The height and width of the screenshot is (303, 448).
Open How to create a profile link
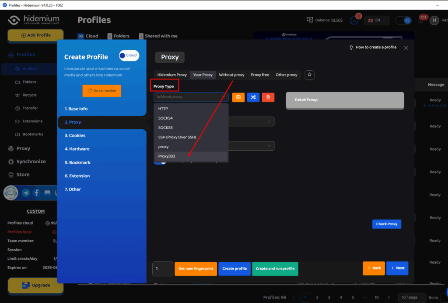pyautogui.click(x=373, y=47)
